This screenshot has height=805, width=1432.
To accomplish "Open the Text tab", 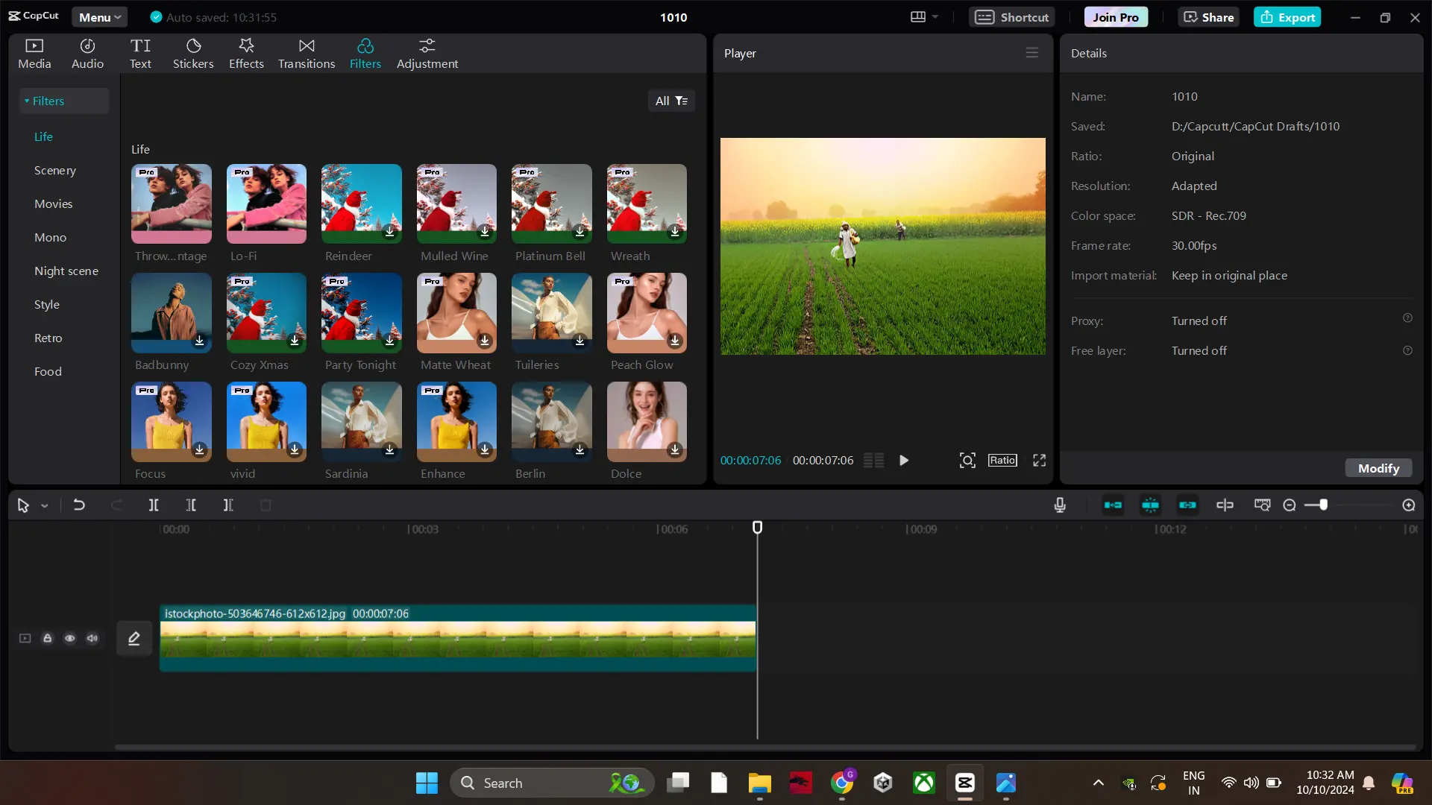I will (x=140, y=54).
